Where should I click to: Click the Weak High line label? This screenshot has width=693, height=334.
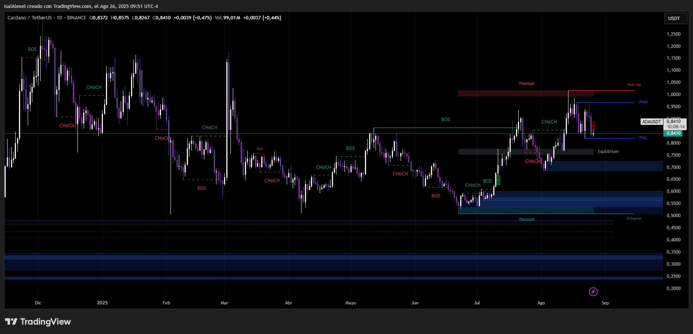coord(634,85)
